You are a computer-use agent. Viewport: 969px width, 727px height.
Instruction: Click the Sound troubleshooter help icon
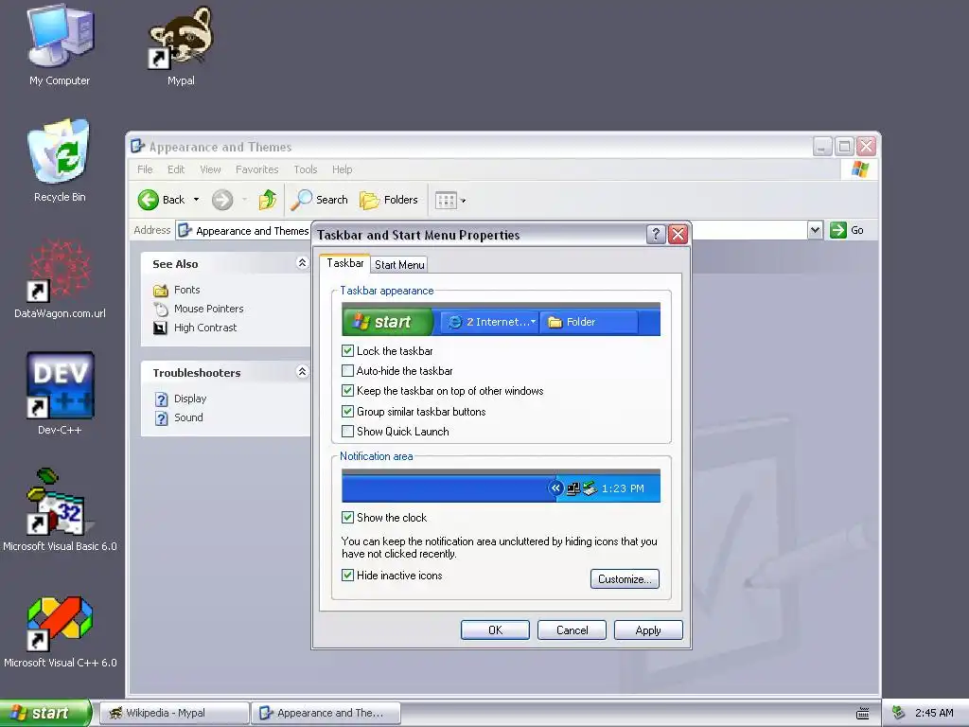click(x=161, y=418)
